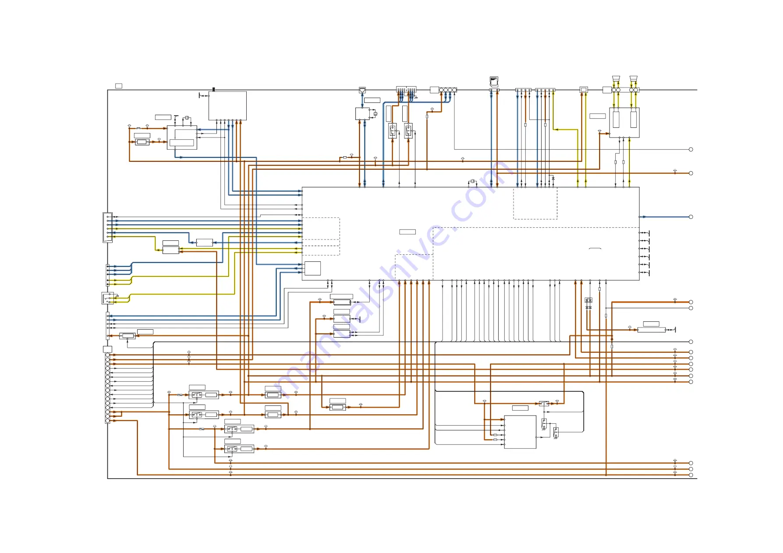Select the single diode symbol above the main IC
Viewport: 783px width, 553px height.
pos(553,179)
